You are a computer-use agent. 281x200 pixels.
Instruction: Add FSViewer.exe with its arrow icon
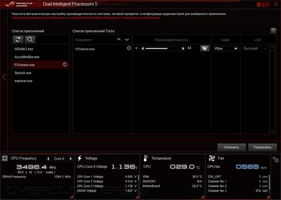click(x=65, y=64)
